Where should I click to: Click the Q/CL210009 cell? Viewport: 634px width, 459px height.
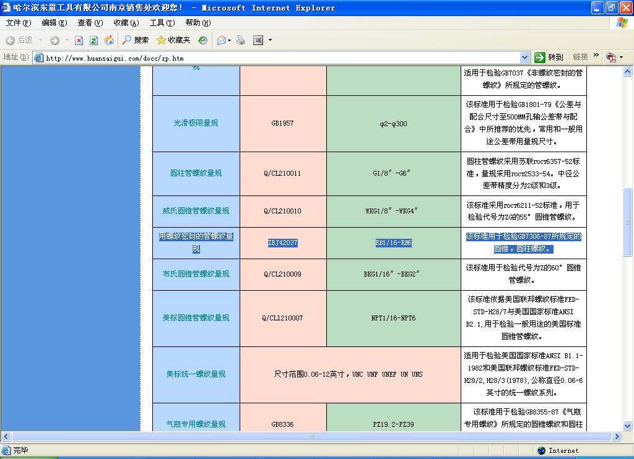click(282, 274)
